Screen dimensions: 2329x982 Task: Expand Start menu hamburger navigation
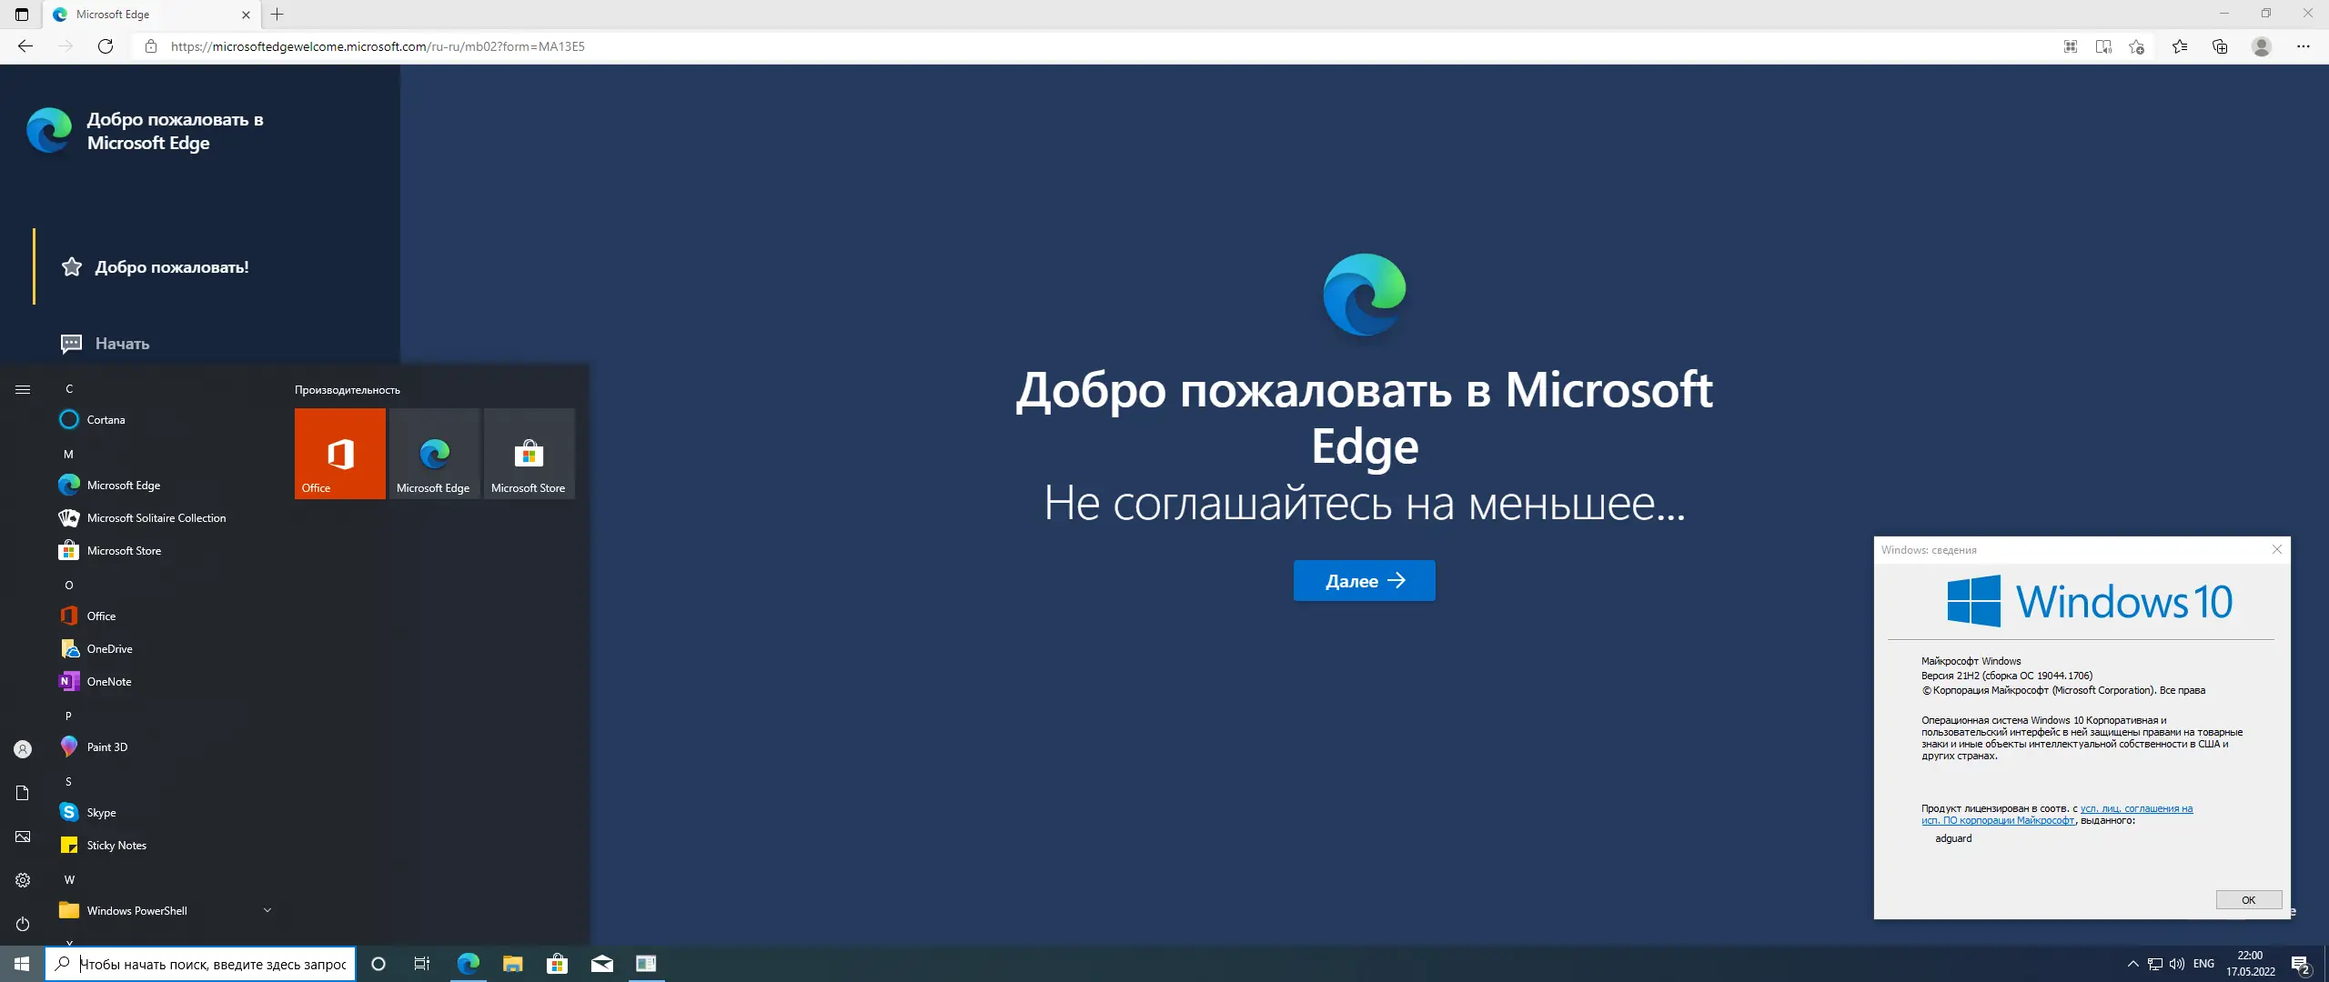pos(23,389)
